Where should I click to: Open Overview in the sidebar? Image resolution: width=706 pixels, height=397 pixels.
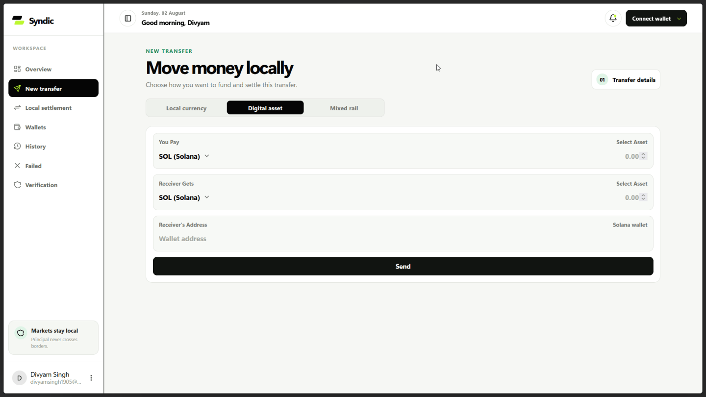point(53,69)
